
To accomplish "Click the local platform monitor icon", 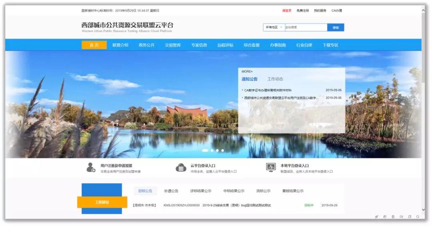I will click(271, 168).
